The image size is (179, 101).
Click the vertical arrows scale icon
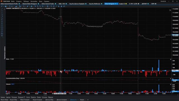click(x=43, y=6)
